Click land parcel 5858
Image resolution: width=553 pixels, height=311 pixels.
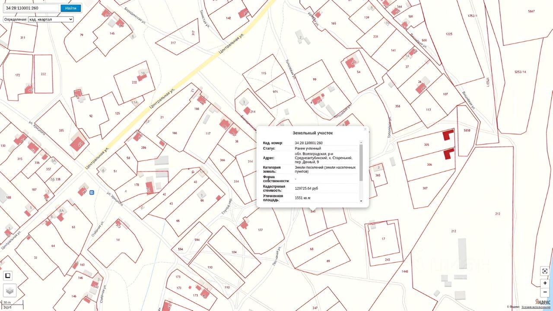(467, 130)
